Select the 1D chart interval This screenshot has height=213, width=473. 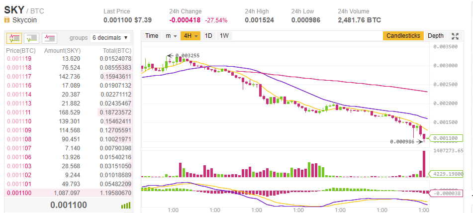(208, 36)
